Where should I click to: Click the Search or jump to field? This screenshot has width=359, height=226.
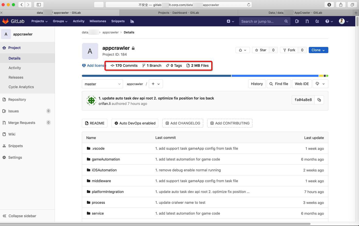[x=265, y=21]
